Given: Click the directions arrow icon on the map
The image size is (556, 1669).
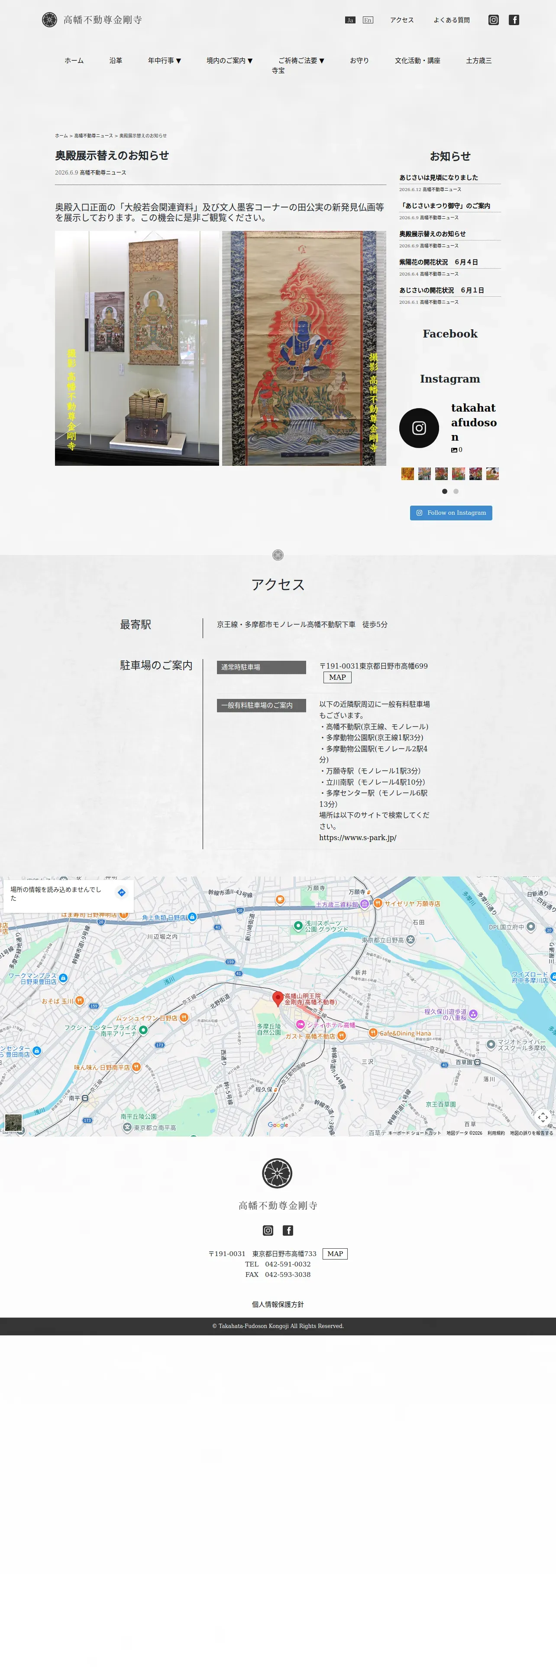Looking at the screenshot, I should pos(121,893).
